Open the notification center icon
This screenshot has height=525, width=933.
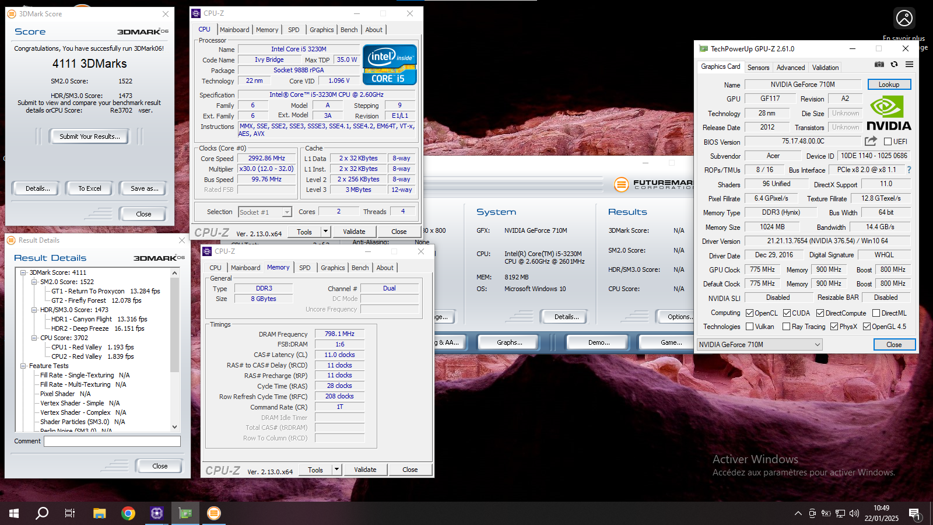(x=914, y=514)
